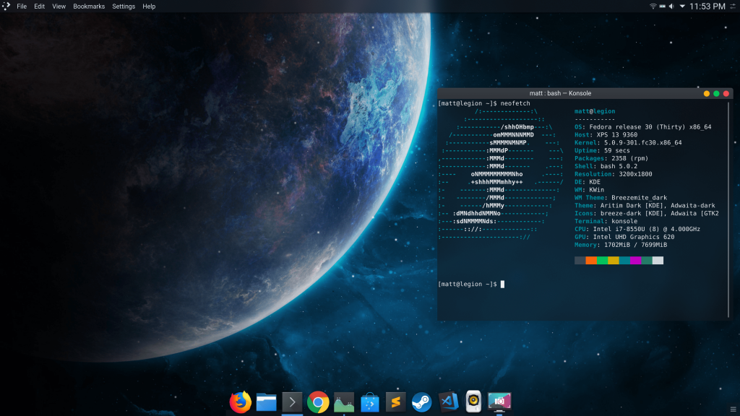Viewport: 740px width, 416px height.
Task: Open Google Chrome from the dock
Action: [318, 402]
